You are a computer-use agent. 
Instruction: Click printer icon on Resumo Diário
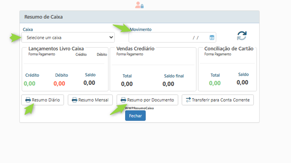click(x=28, y=100)
